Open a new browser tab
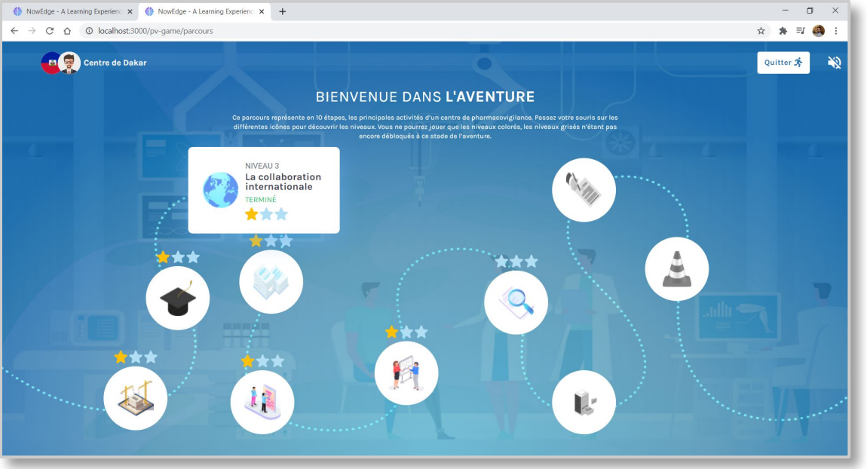Image resolution: width=867 pixels, height=469 pixels. coord(283,11)
